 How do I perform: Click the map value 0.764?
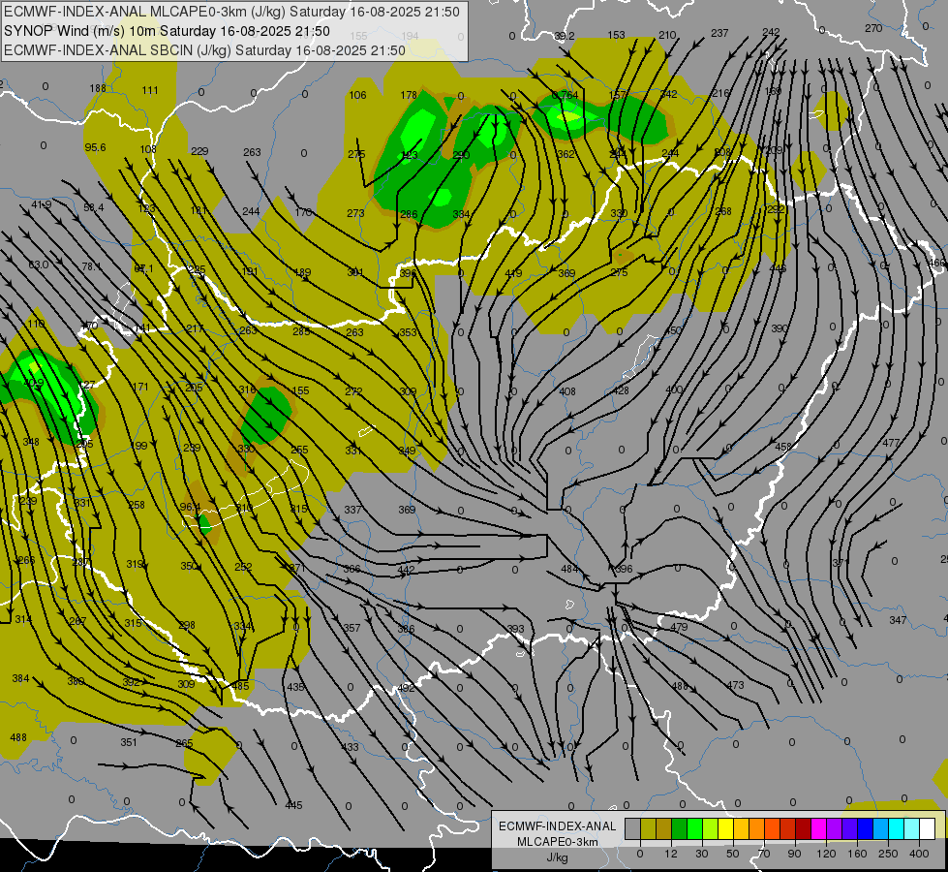(x=566, y=95)
